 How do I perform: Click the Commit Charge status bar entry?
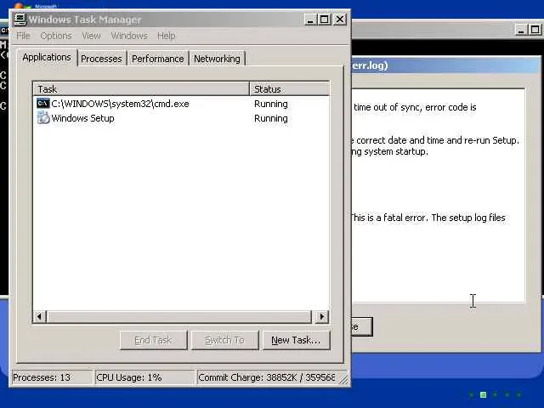coord(266,377)
